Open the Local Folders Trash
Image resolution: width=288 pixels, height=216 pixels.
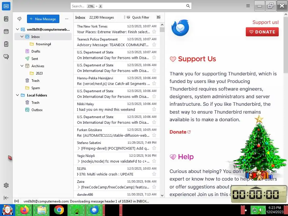point(43,102)
